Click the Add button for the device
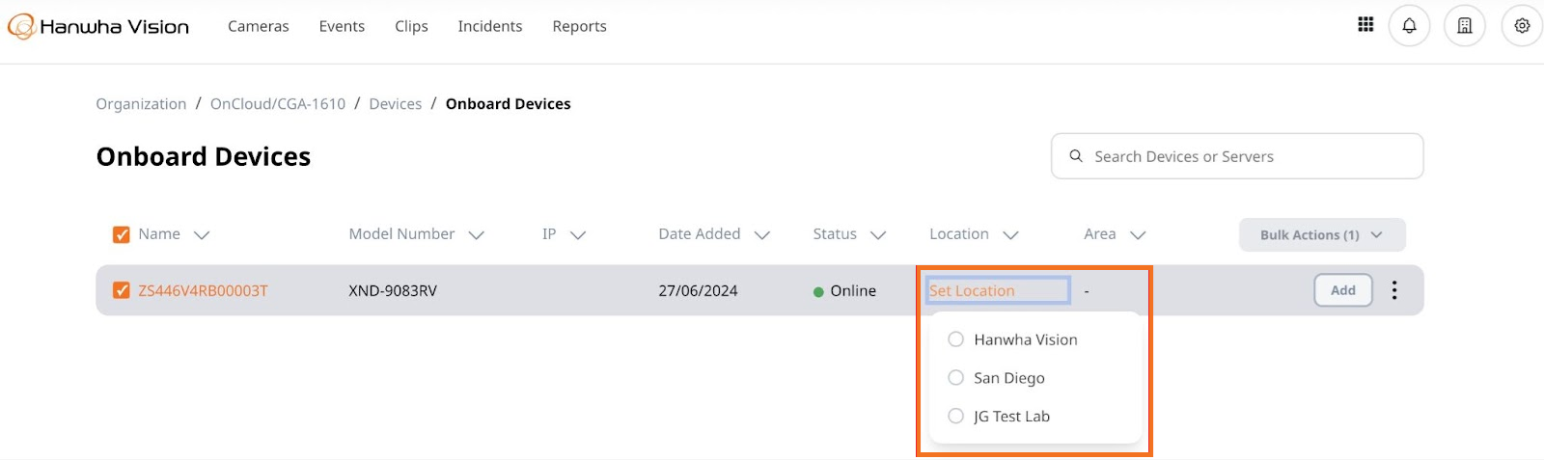This screenshot has height=460, width=1544. click(1343, 290)
